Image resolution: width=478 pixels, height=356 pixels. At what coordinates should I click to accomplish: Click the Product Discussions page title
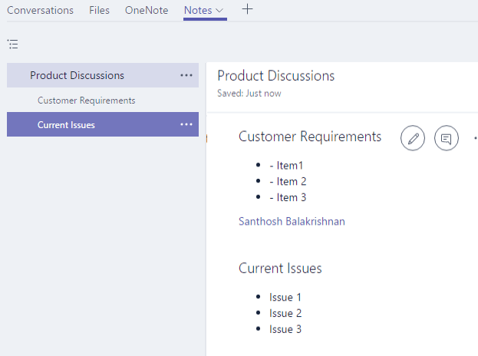(x=275, y=76)
